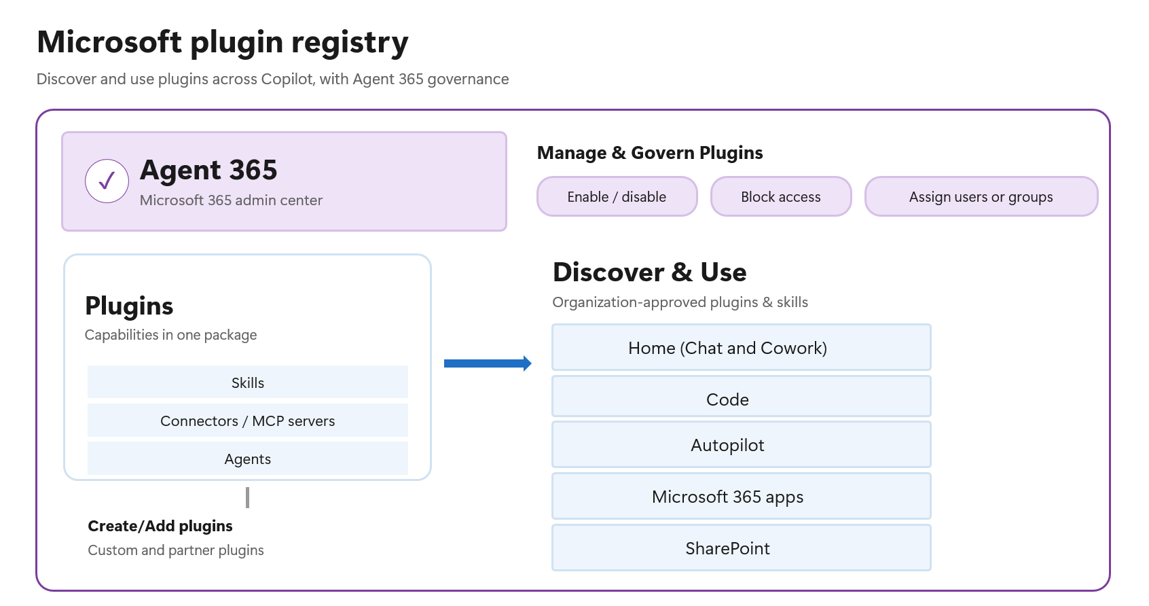Click the Create/Add plugins label
This screenshot has height=606, width=1149.
click(x=160, y=526)
